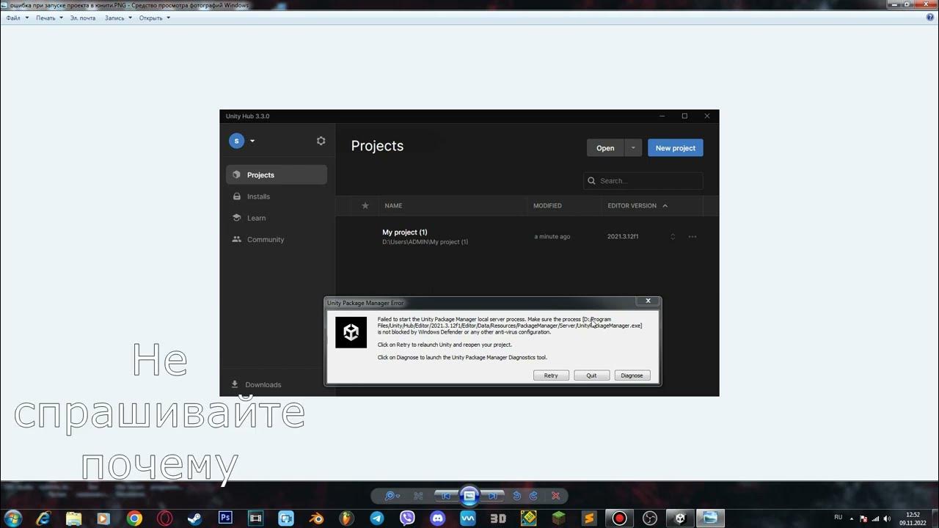Open Viber from taskbar
The width and height of the screenshot is (939, 528).
pyautogui.click(x=407, y=518)
